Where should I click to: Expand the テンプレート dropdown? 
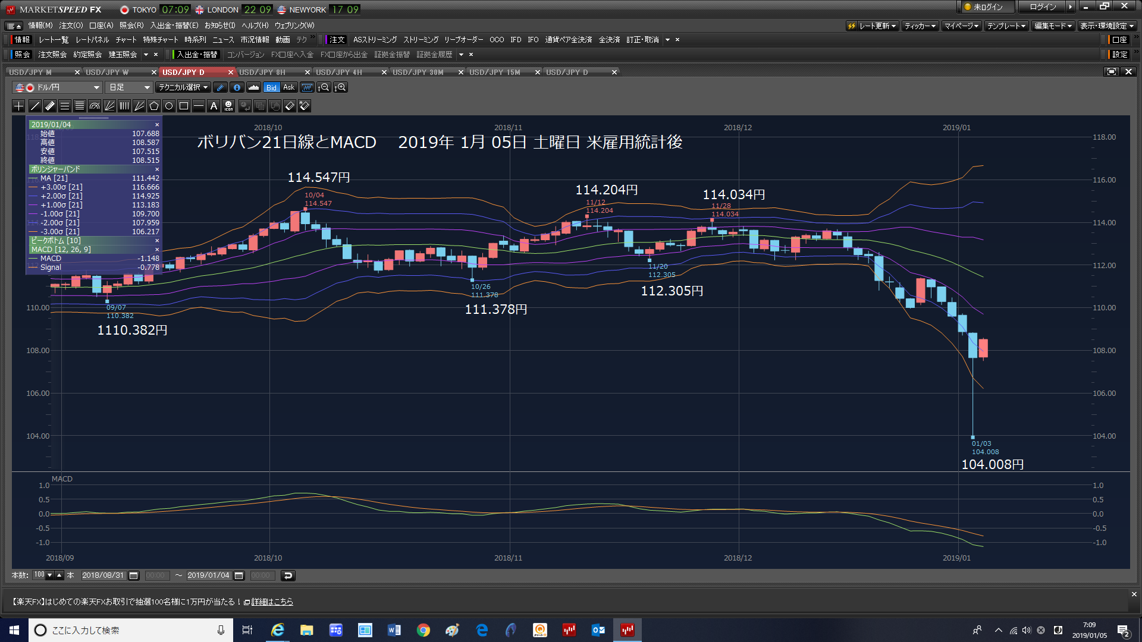tap(1006, 26)
